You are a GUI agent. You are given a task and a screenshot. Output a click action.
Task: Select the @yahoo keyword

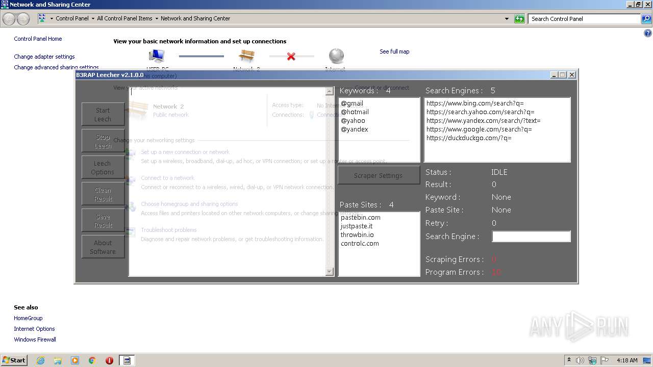click(353, 121)
